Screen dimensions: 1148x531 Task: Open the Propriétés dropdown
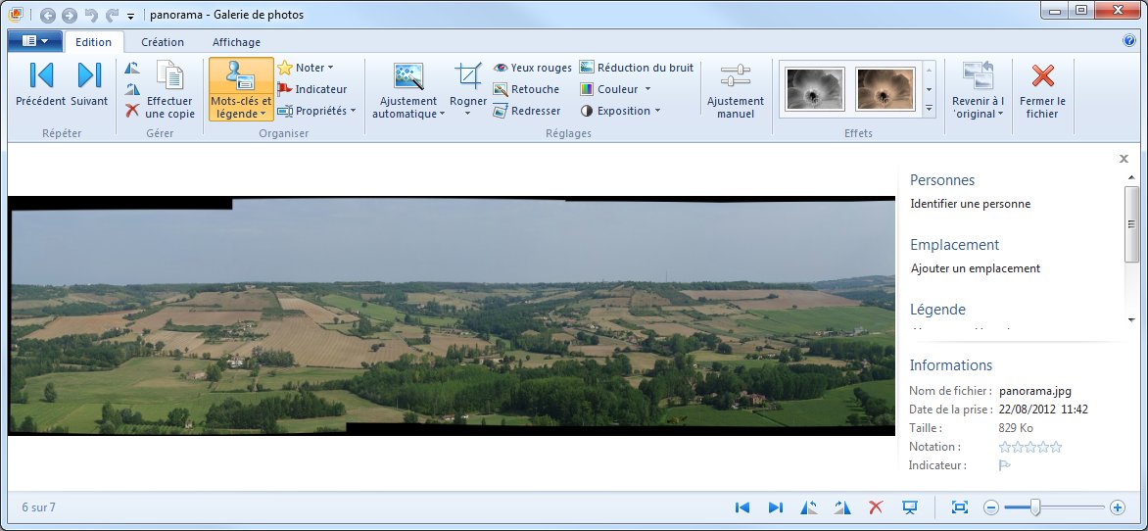316,111
